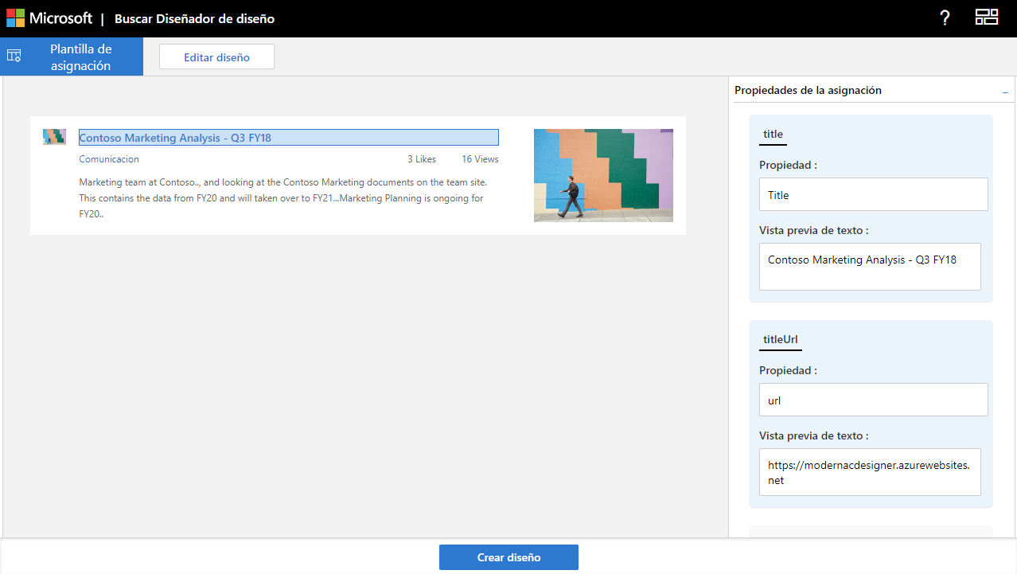The width and height of the screenshot is (1017, 574).
Task: Open help with the question mark icon
Action: 945,18
